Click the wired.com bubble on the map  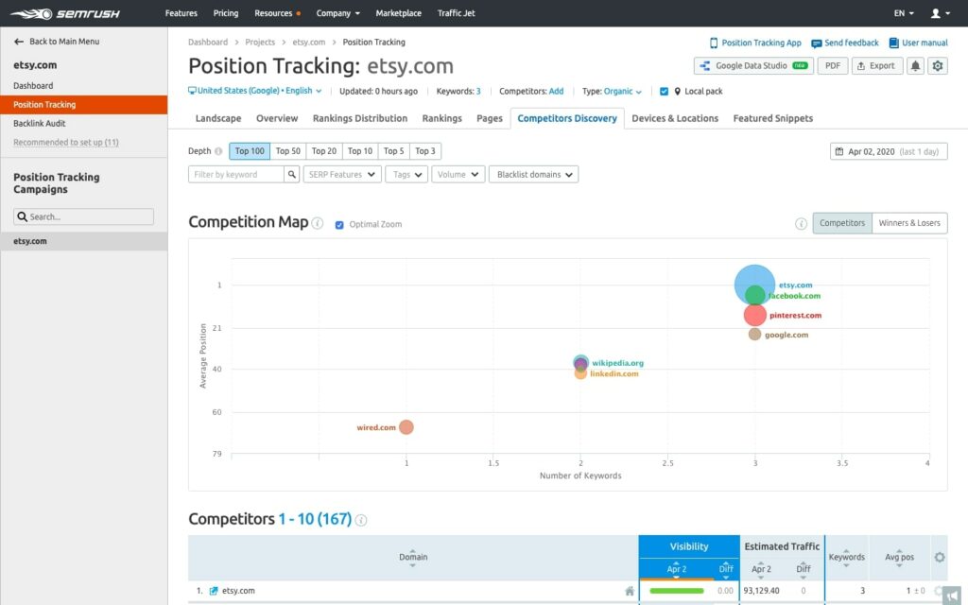406,427
